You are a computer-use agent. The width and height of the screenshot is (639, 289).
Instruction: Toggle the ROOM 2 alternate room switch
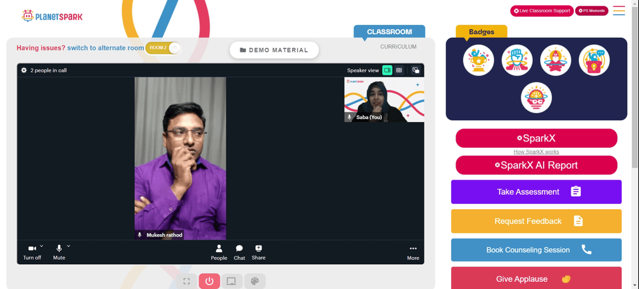[x=162, y=48]
